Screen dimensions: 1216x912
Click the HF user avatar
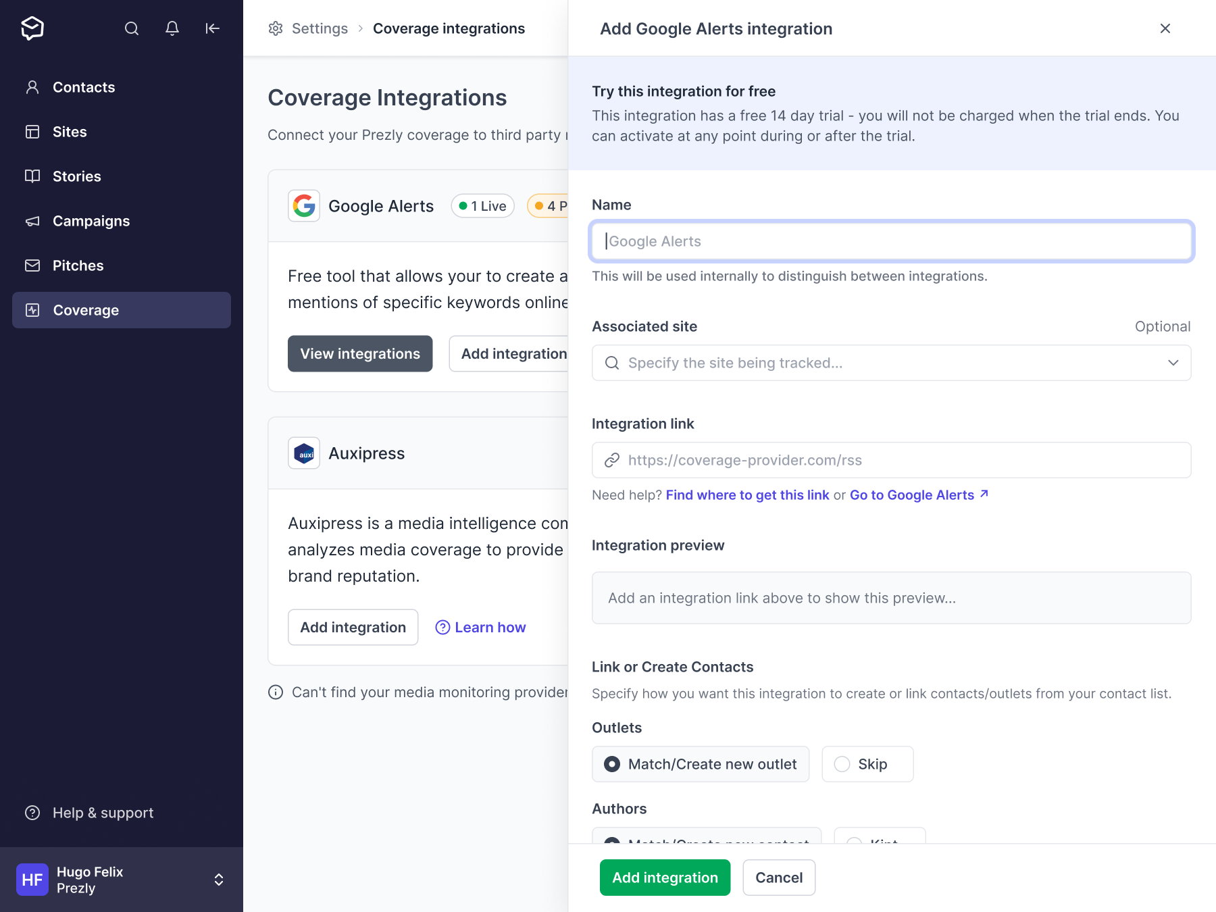point(32,880)
